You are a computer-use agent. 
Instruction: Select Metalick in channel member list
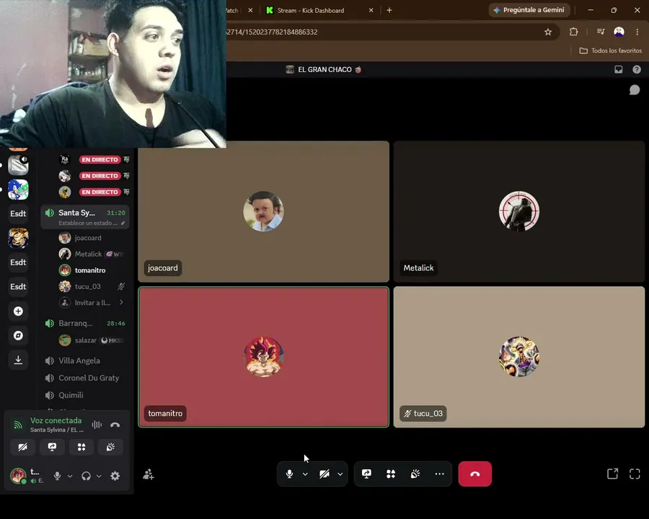tap(91, 254)
